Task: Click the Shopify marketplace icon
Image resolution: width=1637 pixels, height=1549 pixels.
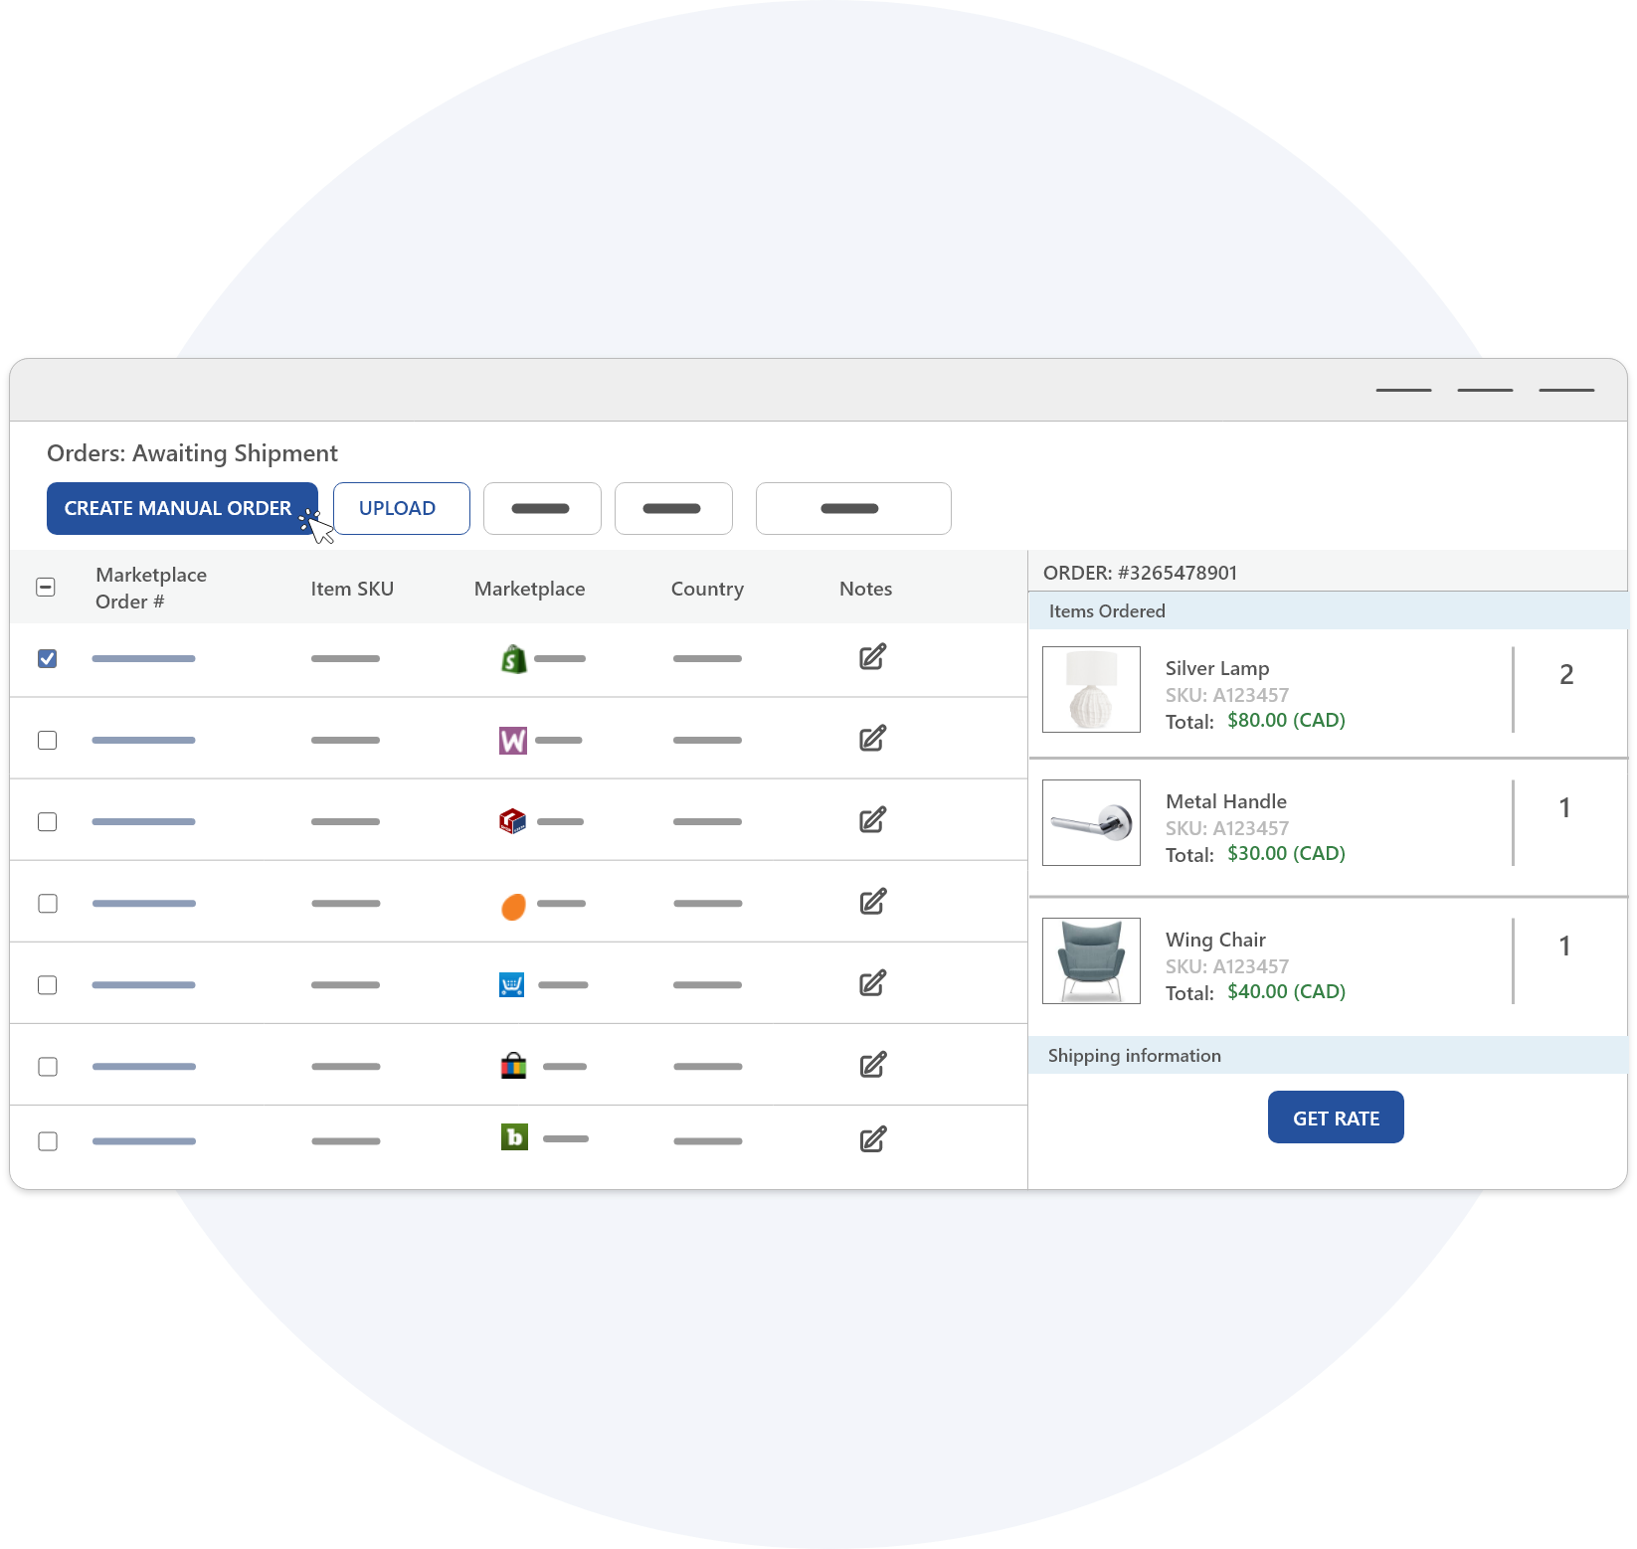Action: click(x=513, y=658)
